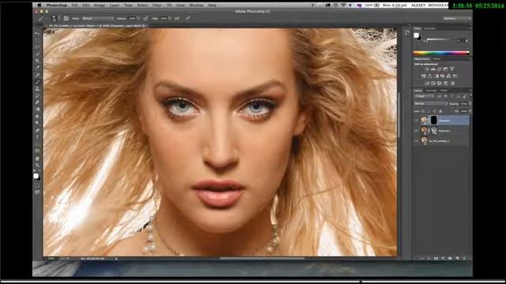The width and height of the screenshot is (506, 284).
Task: Open the Image menu
Action: pyautogui.click(x=100, y=6)
